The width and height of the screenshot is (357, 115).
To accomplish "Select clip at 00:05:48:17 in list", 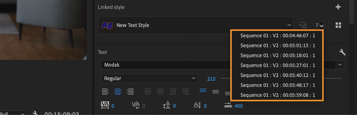I will 277,85.
